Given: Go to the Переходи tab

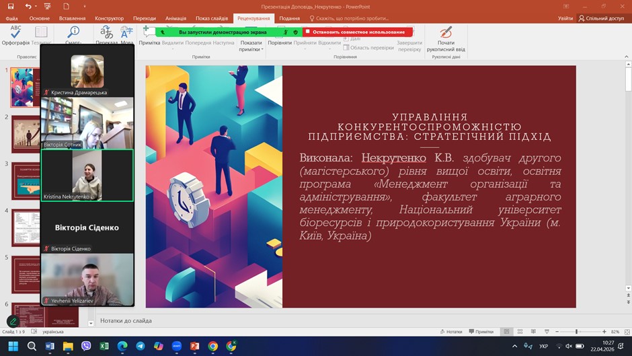Looking at the screenshot, I should 145,18.
